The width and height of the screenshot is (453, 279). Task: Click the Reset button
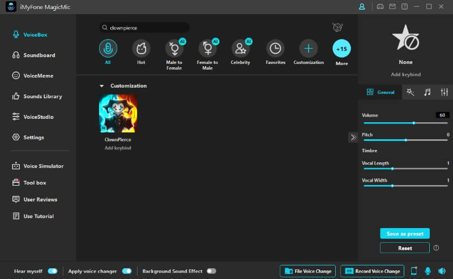point(405,248)
